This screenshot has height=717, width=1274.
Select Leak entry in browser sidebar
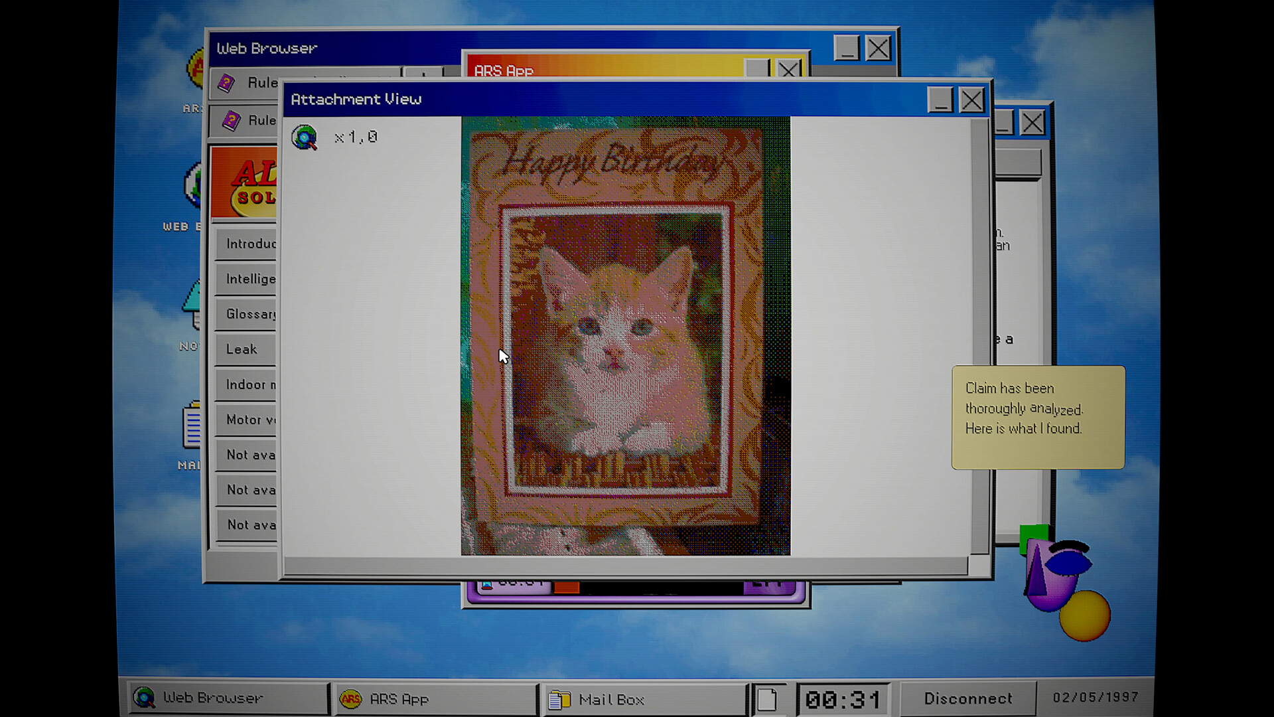[246, 349]
